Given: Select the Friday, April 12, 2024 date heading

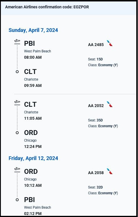Looking at the screenshot, I should tap(33, 158).
